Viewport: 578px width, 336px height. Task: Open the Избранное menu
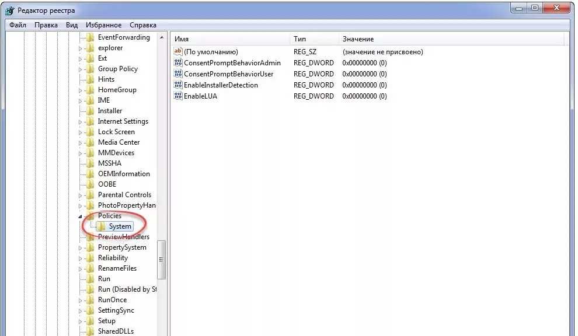coord(103,25)
